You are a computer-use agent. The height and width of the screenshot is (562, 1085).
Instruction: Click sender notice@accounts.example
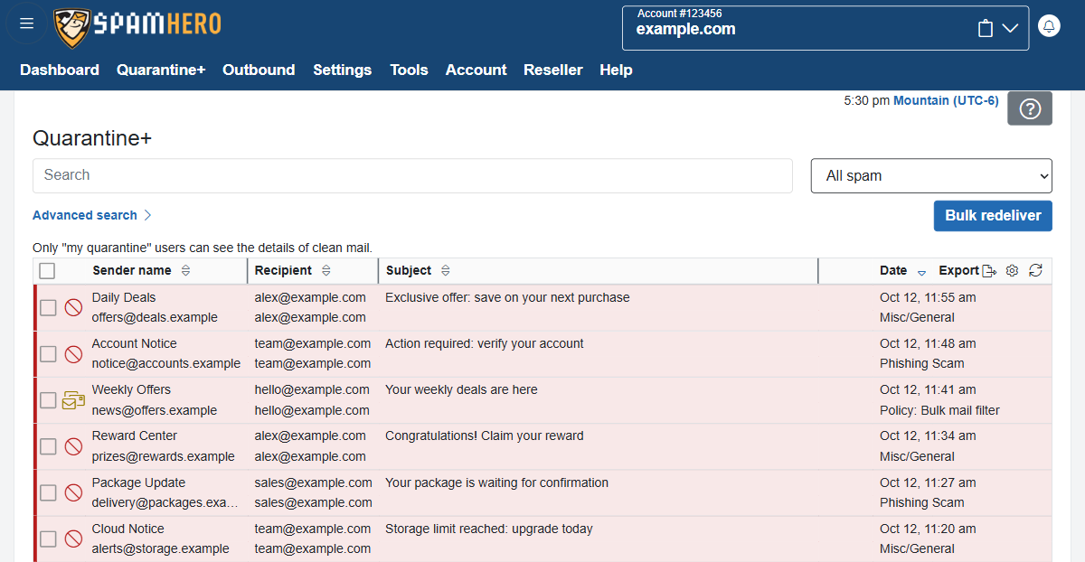click(166, 363)
